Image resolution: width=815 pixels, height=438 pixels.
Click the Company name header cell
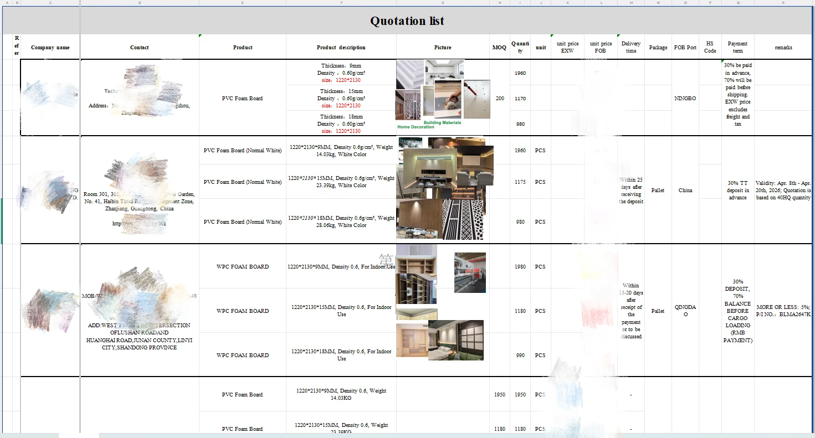[x=50, y=48]
